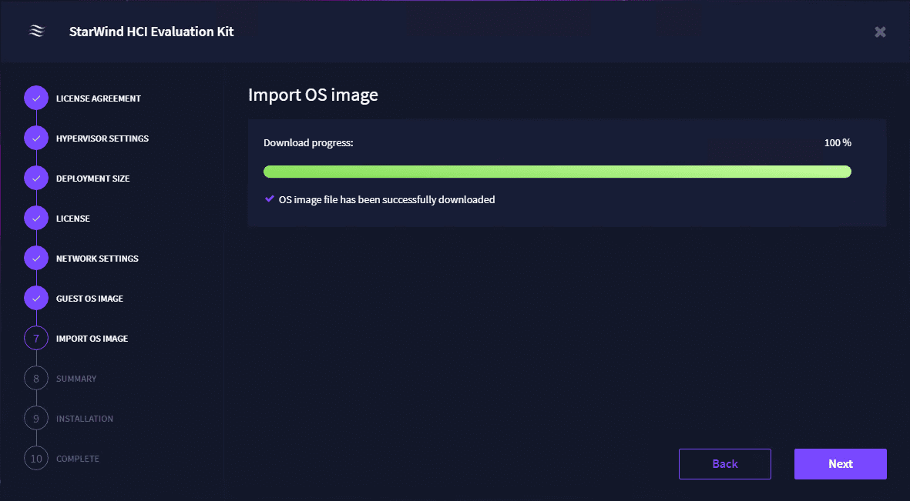Click the download success checkmark icon

tap(270, 199)
